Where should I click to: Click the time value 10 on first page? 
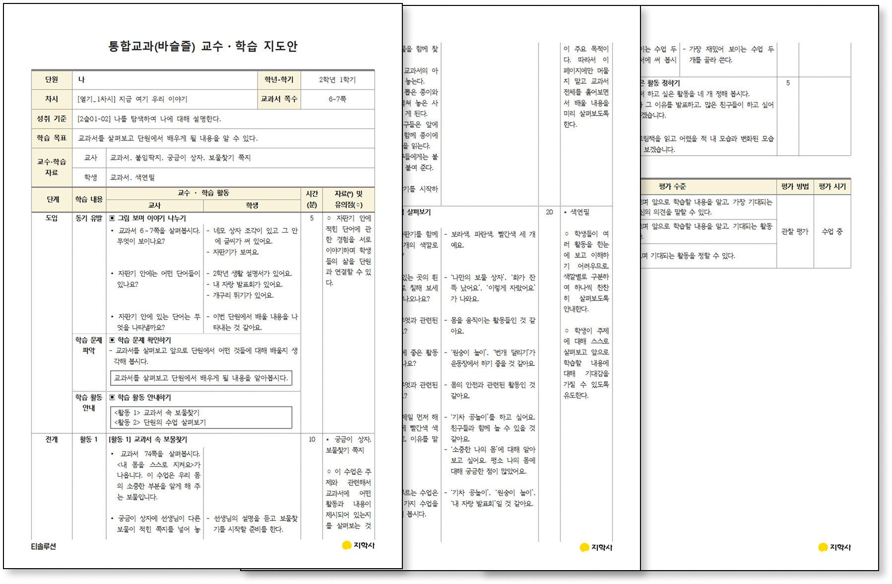(x=312, y=439)
